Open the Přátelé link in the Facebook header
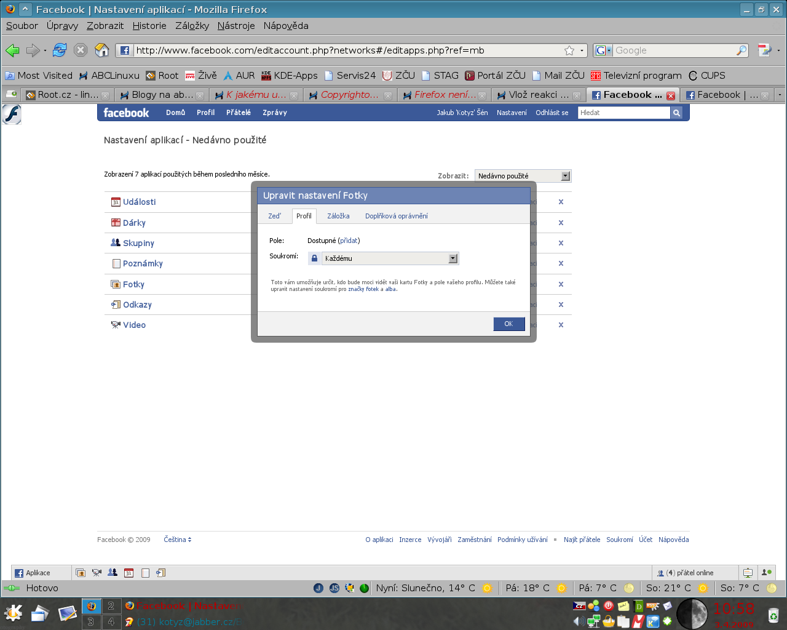The width and height of the screenshot is (787, 630). (239, 113)
